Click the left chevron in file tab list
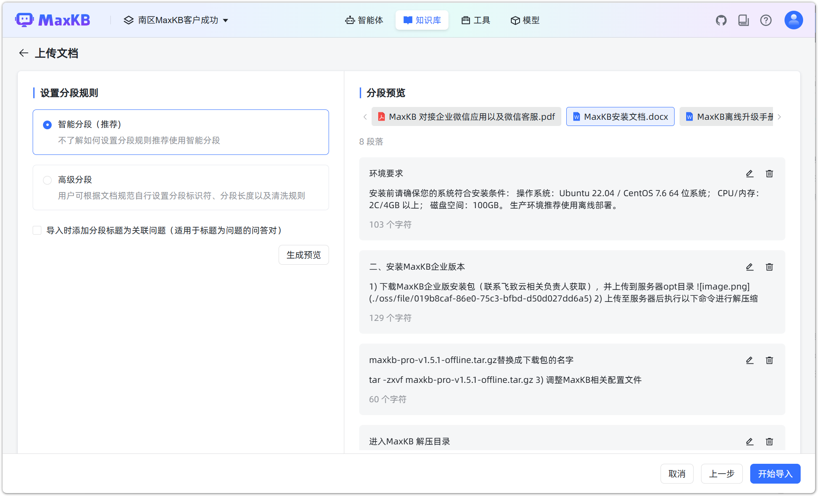 [365, 117]
